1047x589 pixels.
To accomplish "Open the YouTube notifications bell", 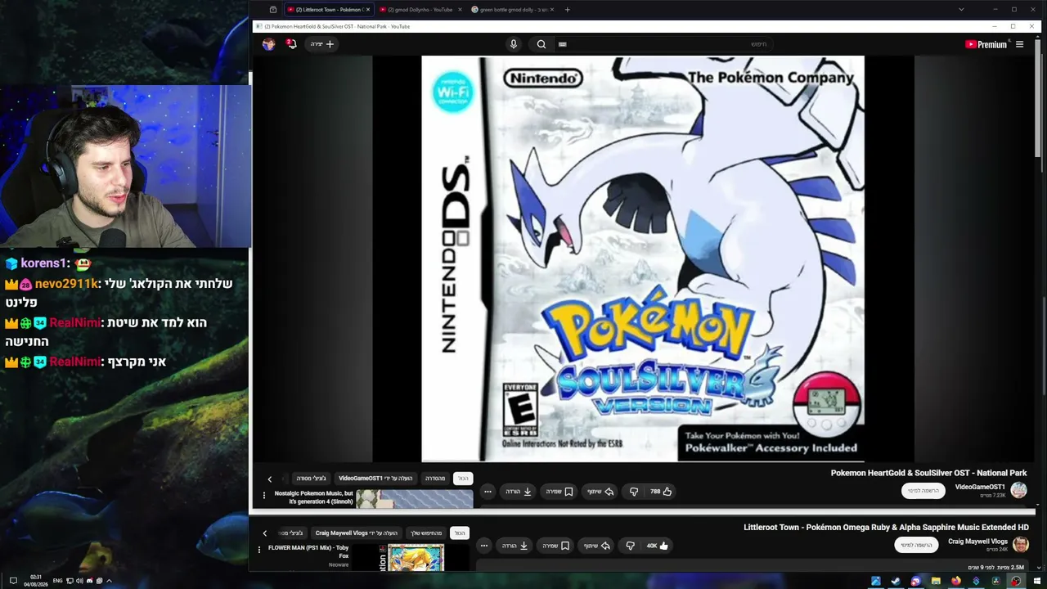I will [x=291, y=44].
